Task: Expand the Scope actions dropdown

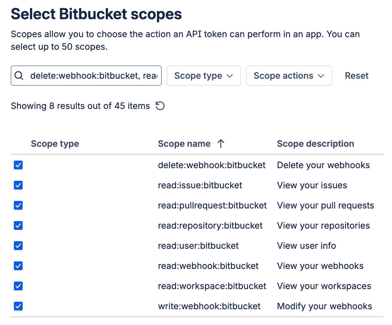Action: pos(289,76)
